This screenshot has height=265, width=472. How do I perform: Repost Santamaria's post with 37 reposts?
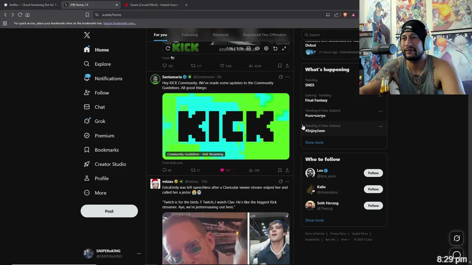(195, 170)
